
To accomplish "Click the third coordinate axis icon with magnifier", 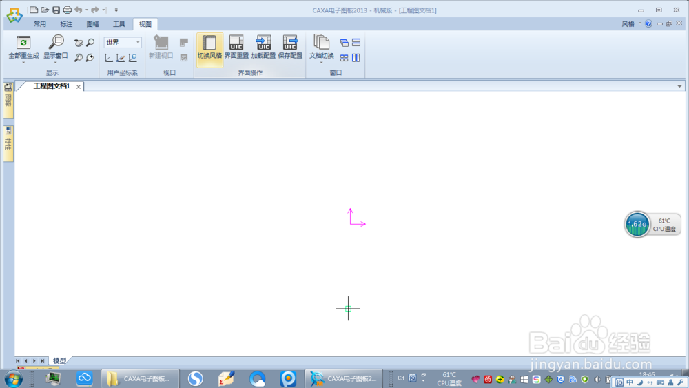I will (x=132, y=58).
